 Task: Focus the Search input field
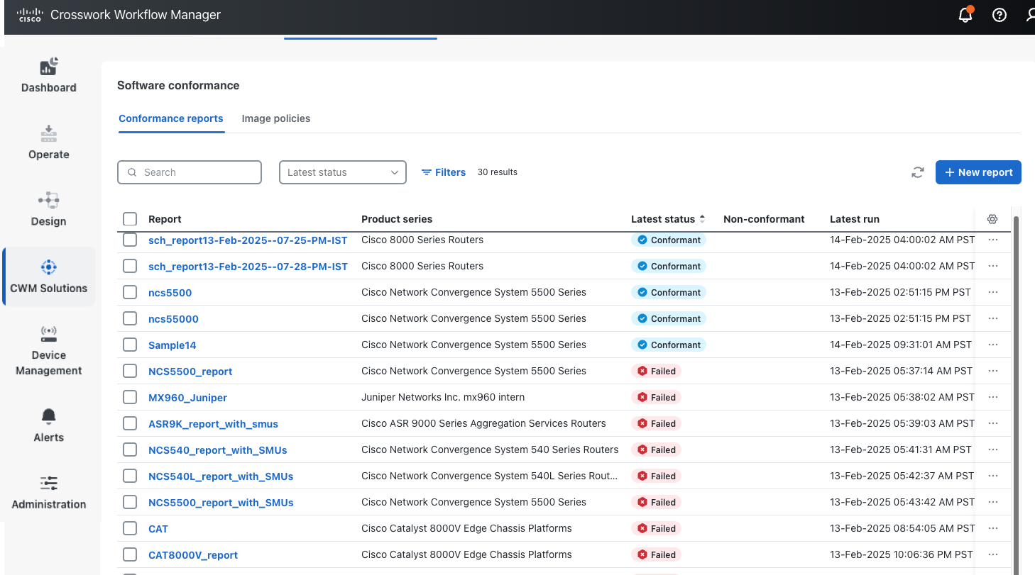coord(190,172)
